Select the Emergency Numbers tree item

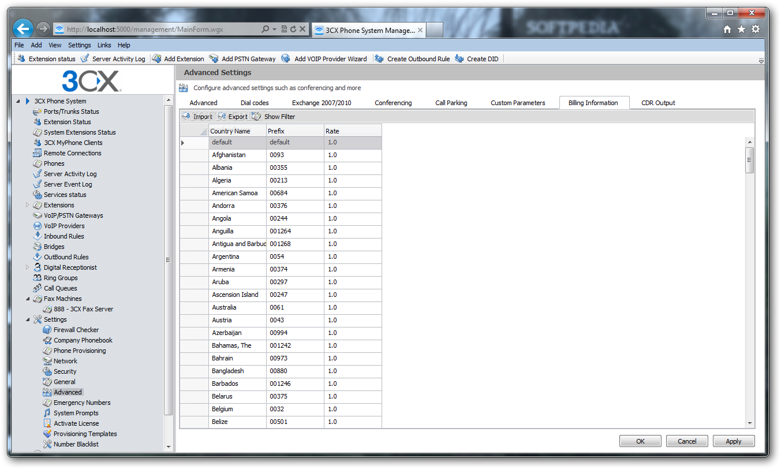(82, 403)
